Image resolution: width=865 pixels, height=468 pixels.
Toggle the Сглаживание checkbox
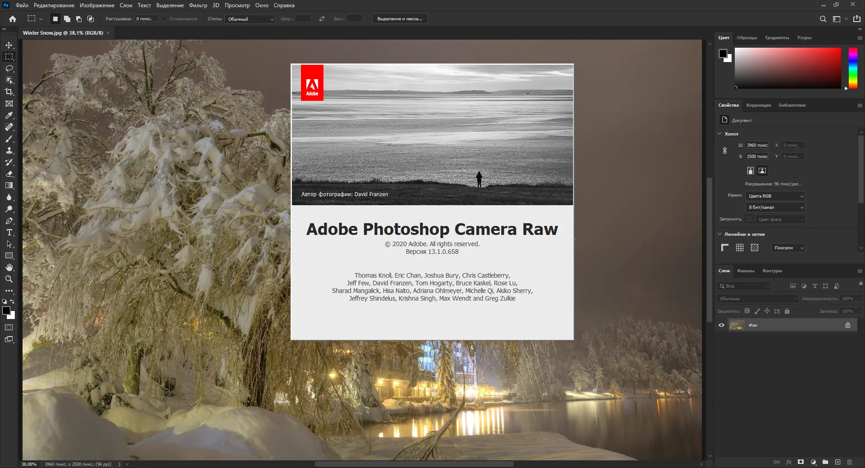[165, 19]
